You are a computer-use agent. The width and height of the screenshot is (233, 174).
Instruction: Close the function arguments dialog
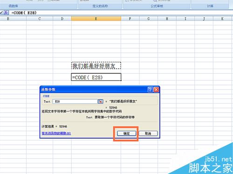point(156,90)
